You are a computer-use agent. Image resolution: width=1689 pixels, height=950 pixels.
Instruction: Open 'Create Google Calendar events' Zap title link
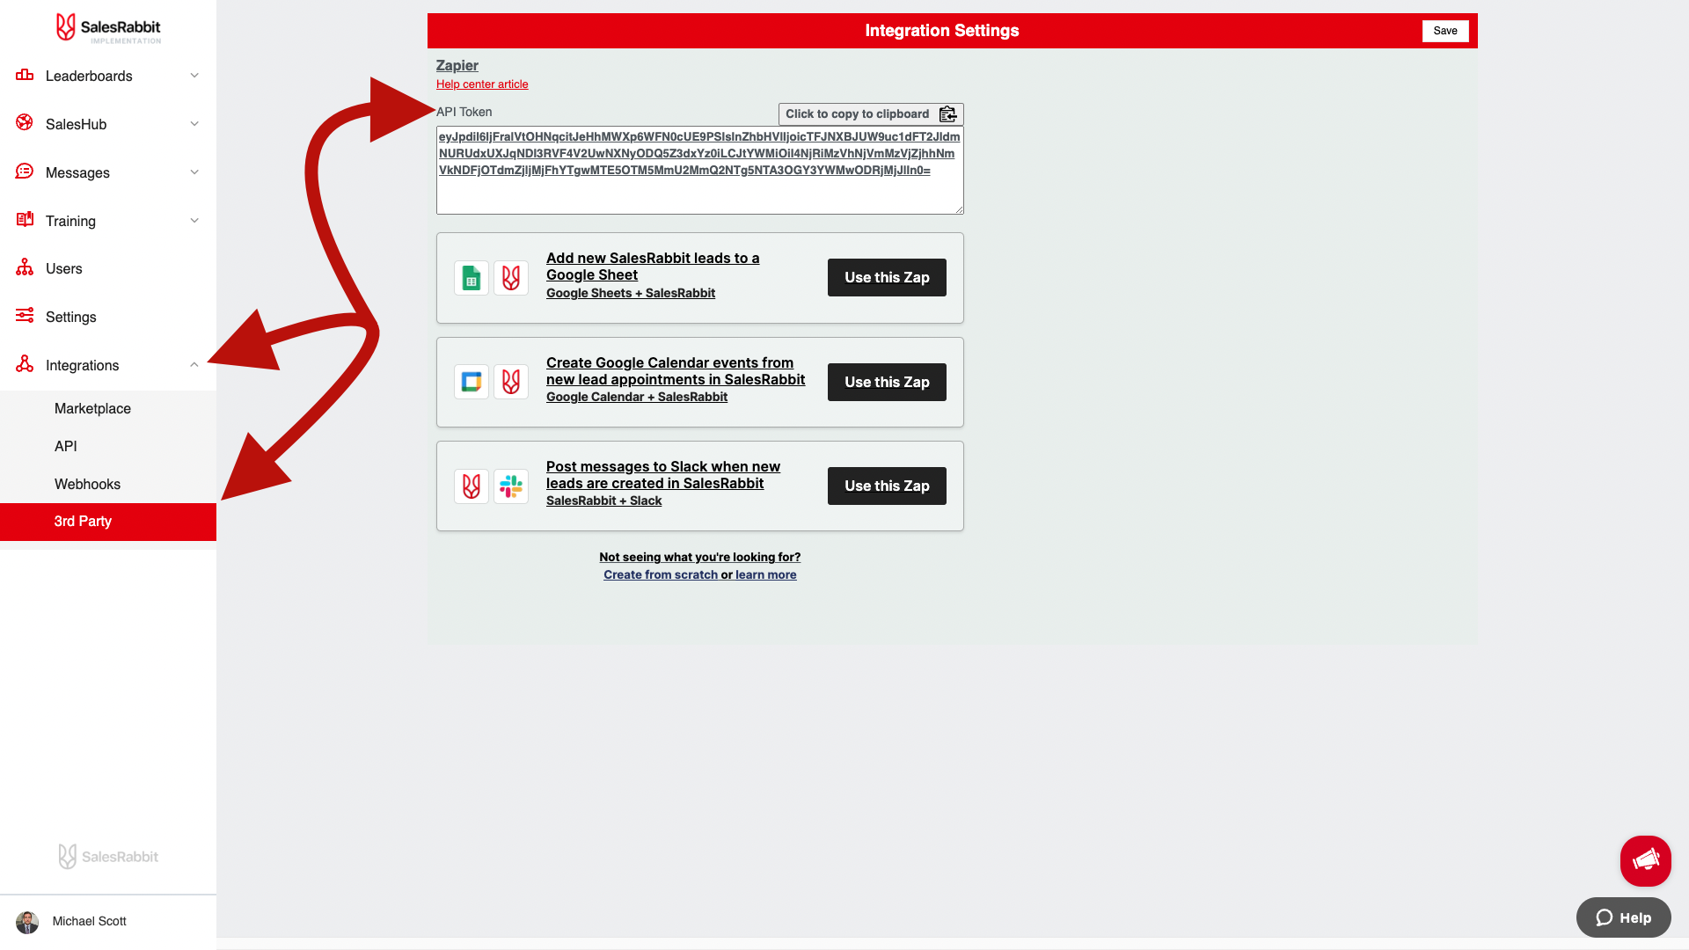click(x=676, y=371)
